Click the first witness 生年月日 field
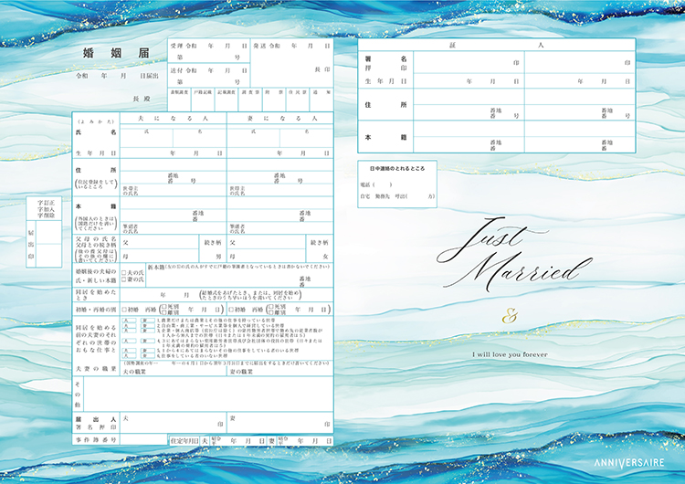Image resolution: width=685 pixels, height=484 pixels. [x=469, y=80]
